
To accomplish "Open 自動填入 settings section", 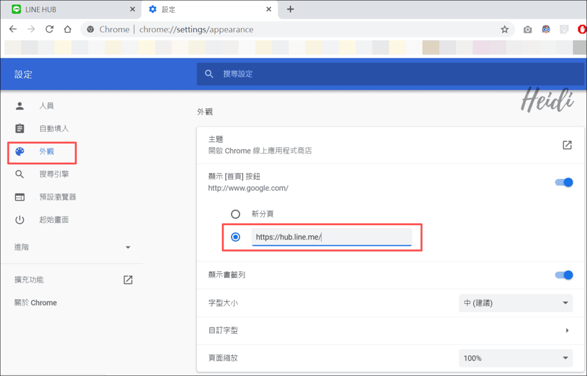I will tap(54, 128).
